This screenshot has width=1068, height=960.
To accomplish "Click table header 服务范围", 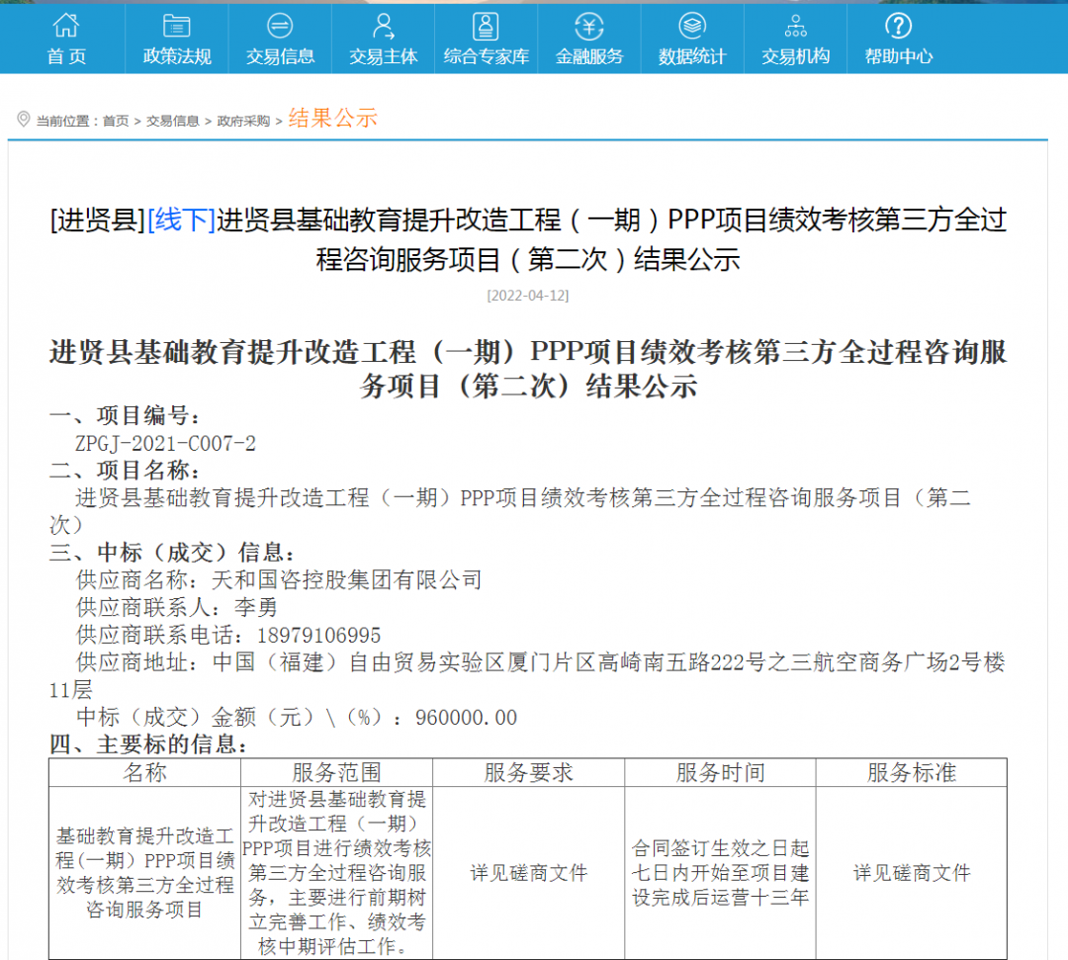I will 336,773.
